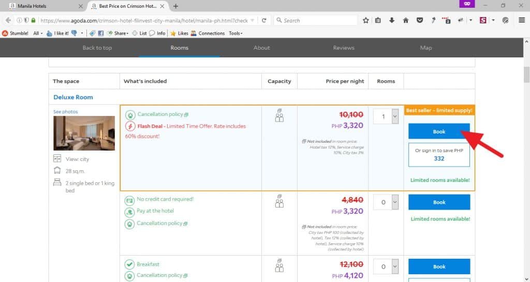The image size is (530, 282).
Task: Click the StumbleUpon List item
Action: (139, 33)
